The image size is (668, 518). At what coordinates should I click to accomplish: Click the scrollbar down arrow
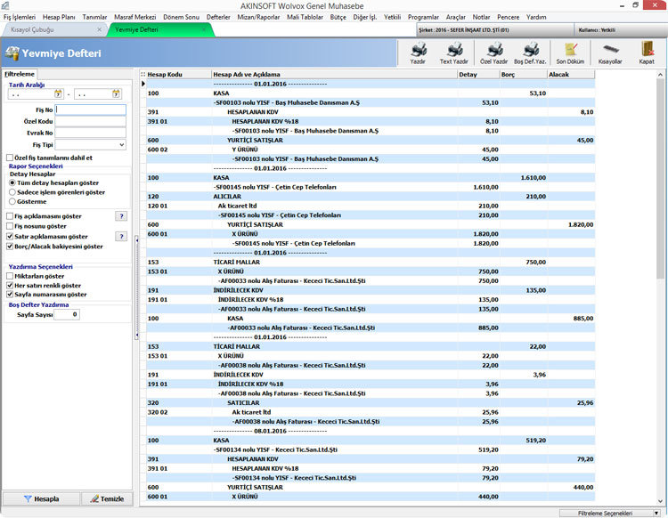(x=660, y=501)
